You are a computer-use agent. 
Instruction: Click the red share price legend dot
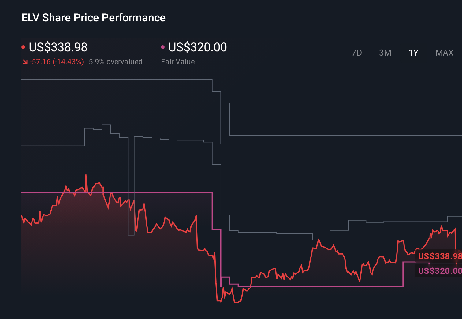pos(24,47)
